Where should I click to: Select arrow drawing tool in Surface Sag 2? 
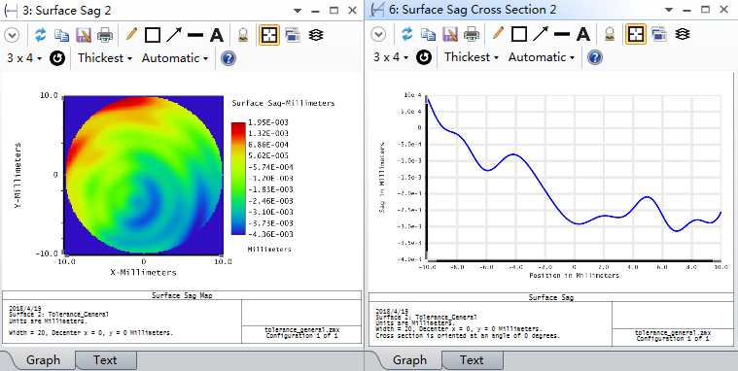[174, 35]
